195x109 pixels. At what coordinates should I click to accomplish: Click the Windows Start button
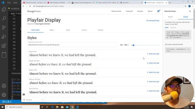2,107
